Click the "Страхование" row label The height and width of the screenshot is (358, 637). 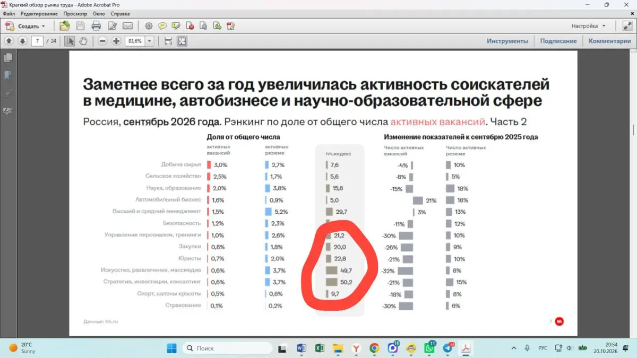tap(184, 305)
